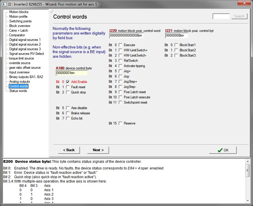253x206 pixels.
Task: Check the BlockStart1 checkbox
Action: pos(176,45)
